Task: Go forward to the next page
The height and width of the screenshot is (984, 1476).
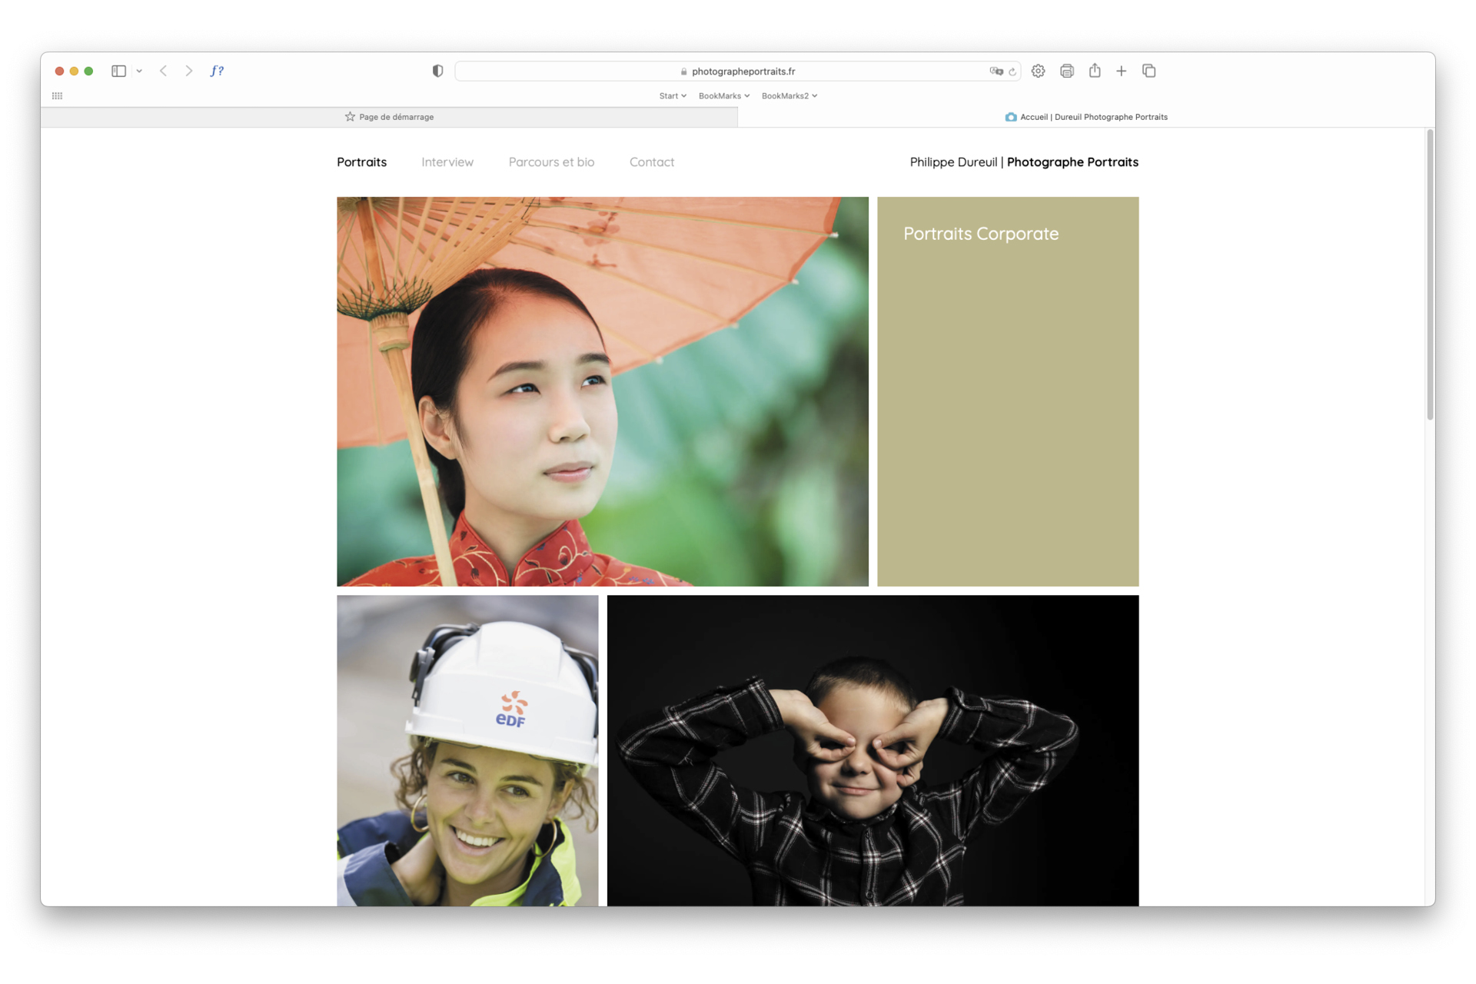Action: pyautogui.click(x=188, y=71)
